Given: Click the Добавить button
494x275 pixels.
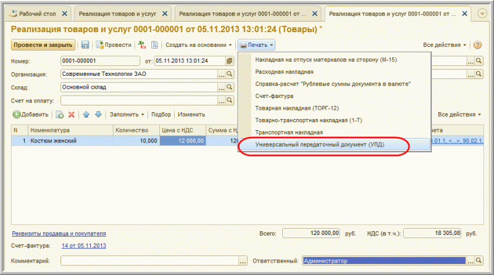Looking at the screenshot, I should click(x=30, y=115).
